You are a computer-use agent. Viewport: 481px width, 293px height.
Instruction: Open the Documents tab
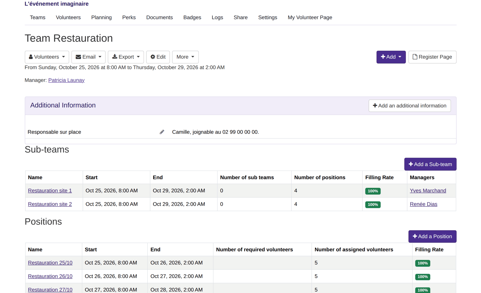tap(159, 17)
